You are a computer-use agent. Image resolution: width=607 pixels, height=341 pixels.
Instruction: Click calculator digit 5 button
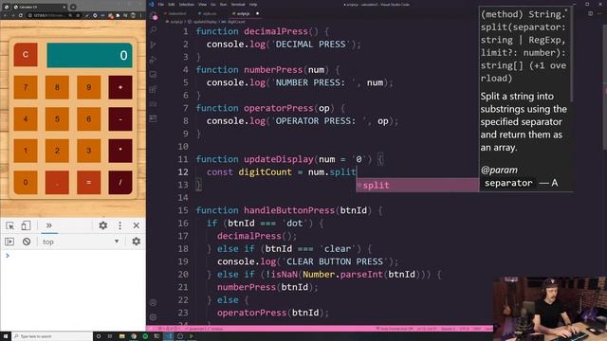coord(57,118)
